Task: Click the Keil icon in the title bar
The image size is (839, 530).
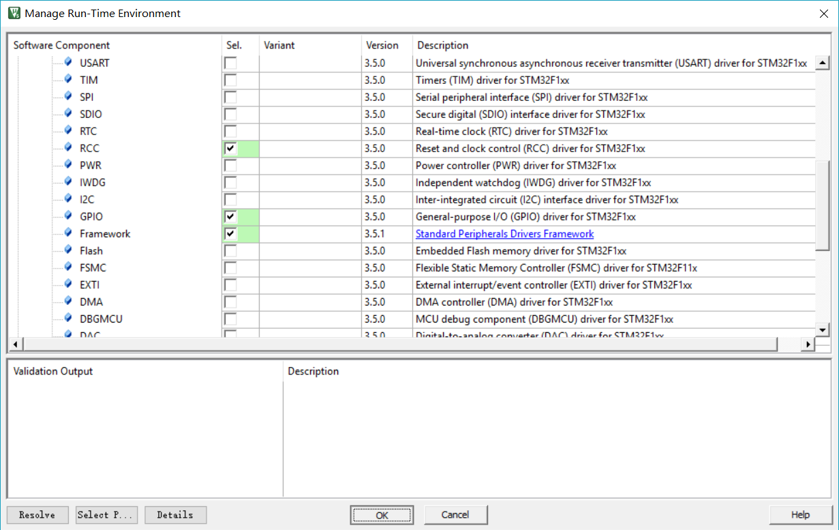Action: (14, 13)
